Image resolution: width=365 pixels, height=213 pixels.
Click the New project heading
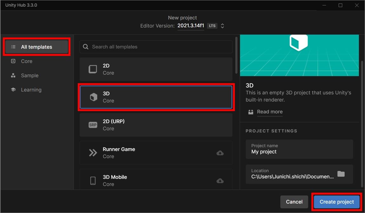pos(182,18)
